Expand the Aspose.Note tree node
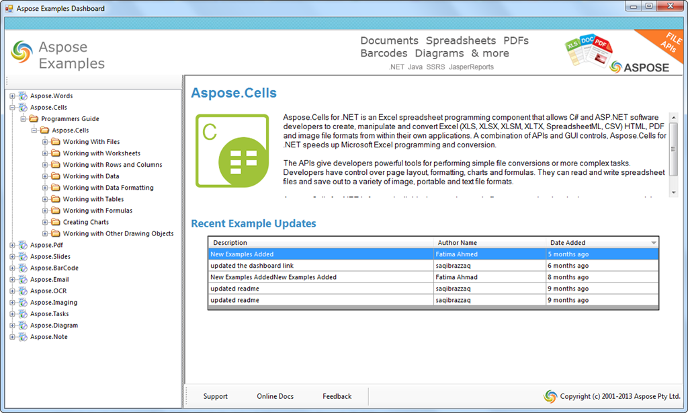Viewport: 688px width, 413px height. tap(12, 337)
